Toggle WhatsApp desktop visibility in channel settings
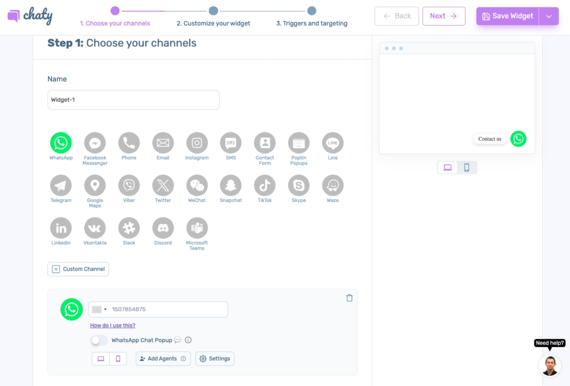Viewport: 570px width, 386px height. pos(101,359)
